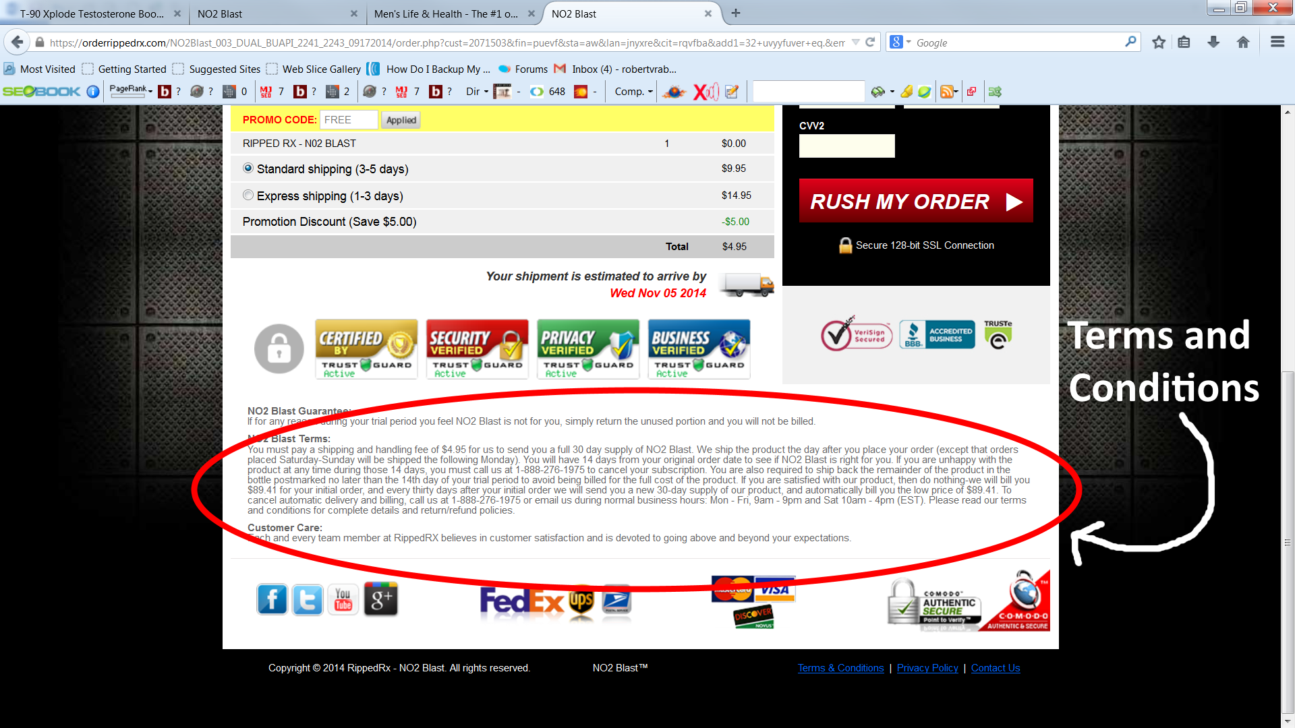Open the Firefox hamburger menu

click(x=1277, y=42)
